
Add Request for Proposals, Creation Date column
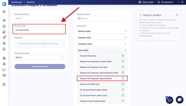point(123,61)
